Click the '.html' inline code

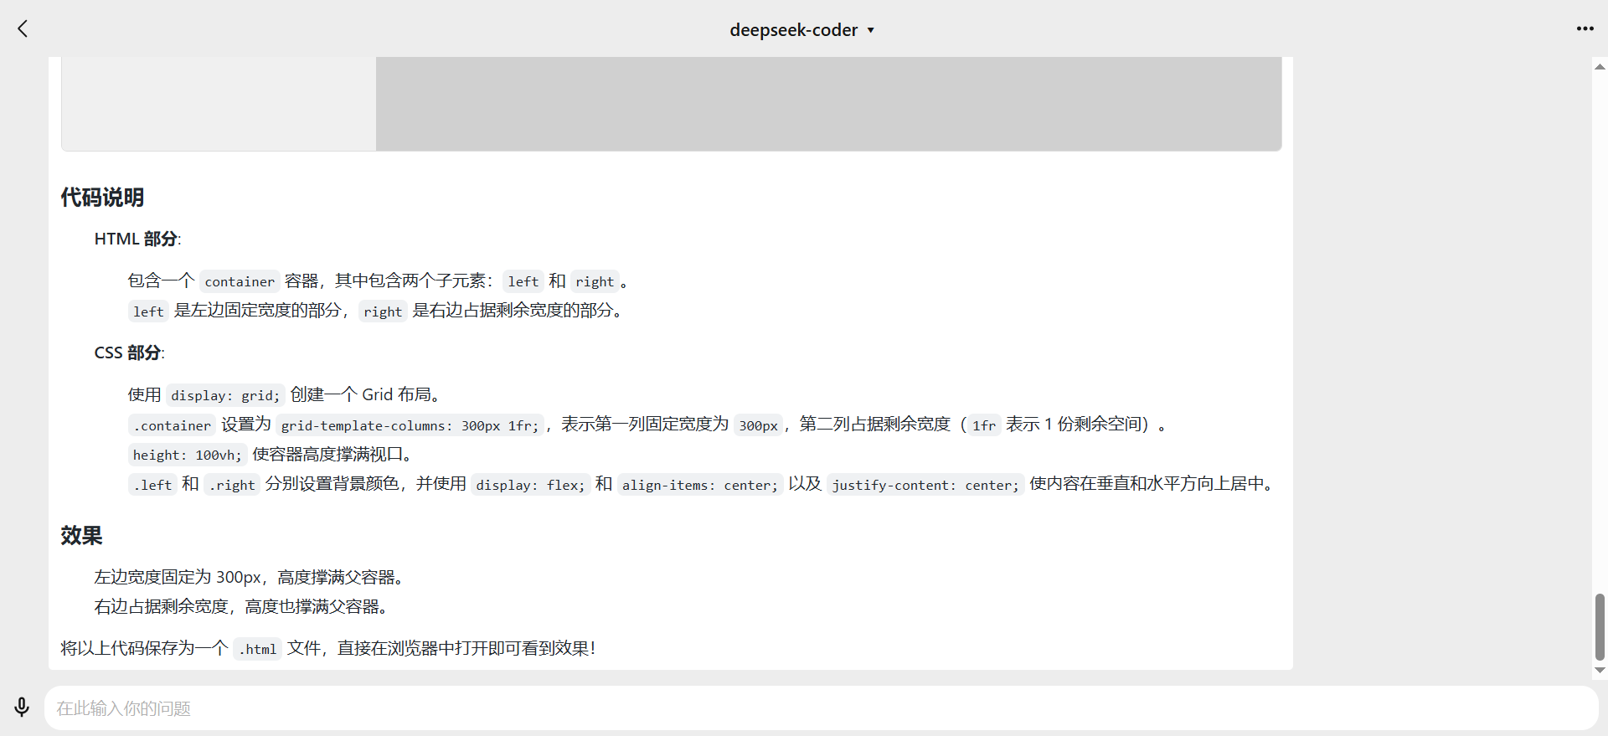(x=257, y=649)
